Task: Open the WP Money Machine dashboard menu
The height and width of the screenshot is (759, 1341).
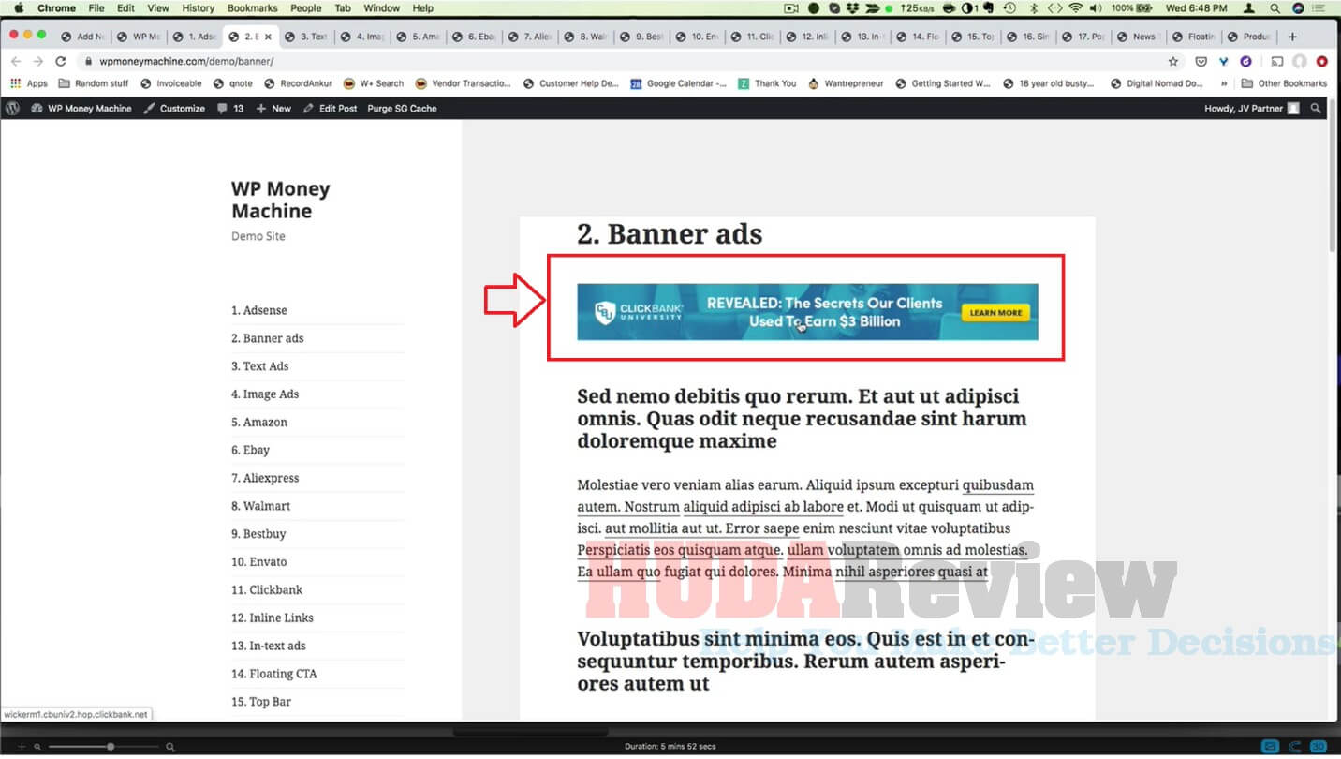Action: [x=81, y=108]
